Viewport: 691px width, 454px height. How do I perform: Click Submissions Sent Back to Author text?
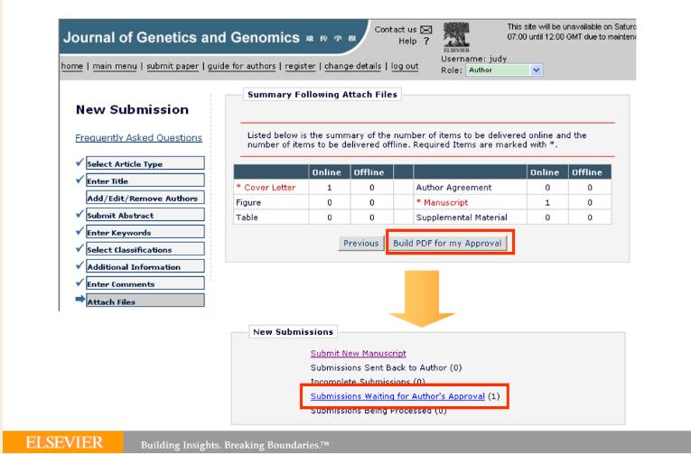pyautogui.click(x=386, y=367)
